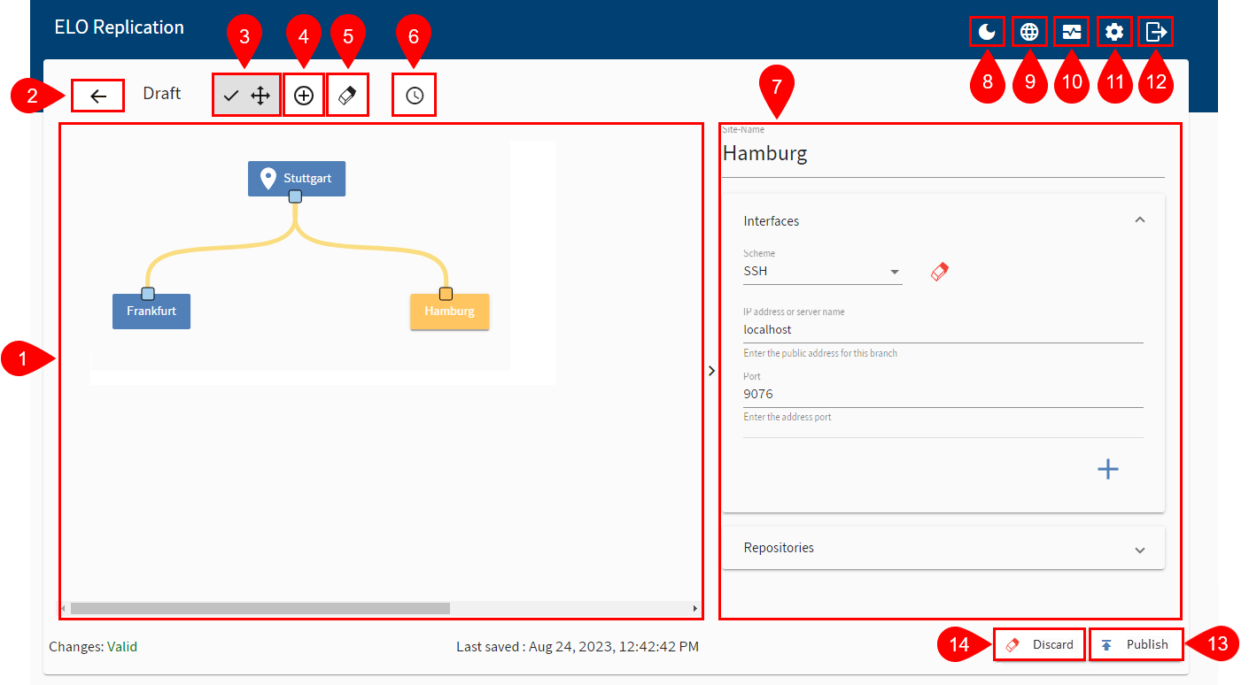Screen dimensions: 1249x685
Task: Click the Port field containing 9076
Action: click(943, 394)
